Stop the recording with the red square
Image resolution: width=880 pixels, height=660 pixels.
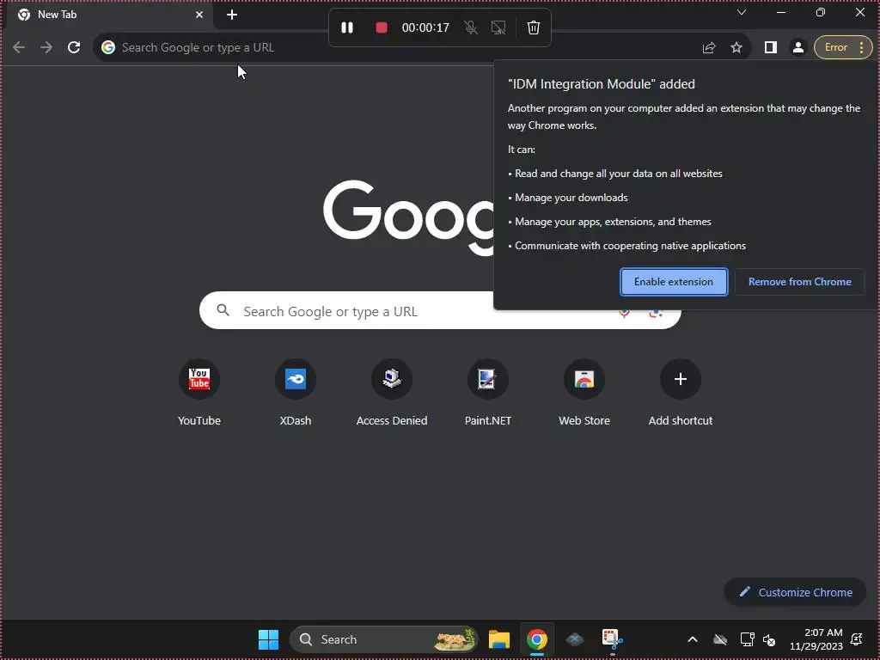tap(381, 27)
